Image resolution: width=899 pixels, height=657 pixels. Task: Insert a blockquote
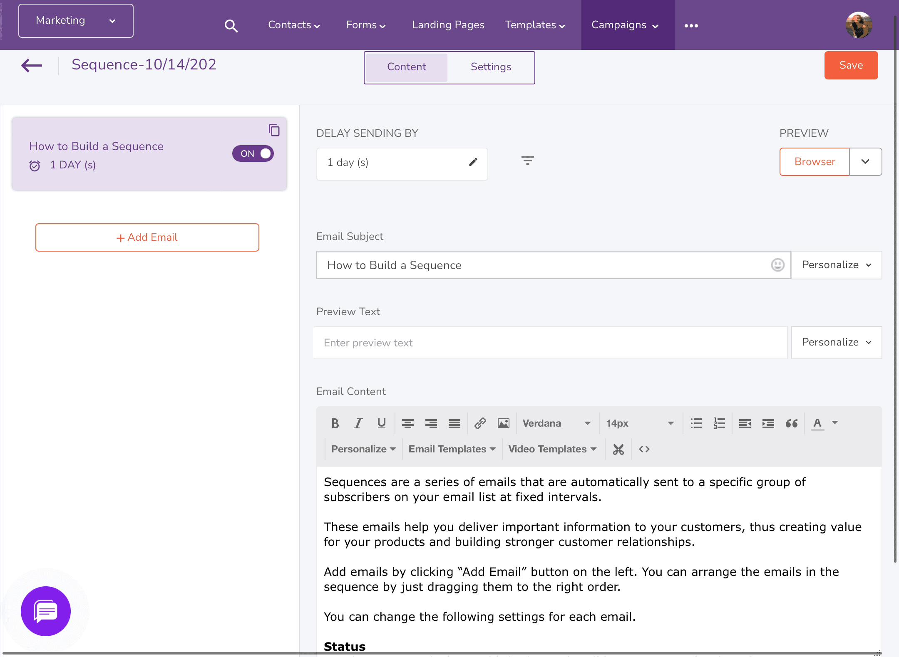tap(791, 423)
